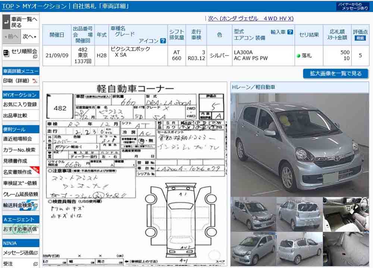Open the help icon next to アイコン
The height and width of the screenshot is (268, 373).
[x=163, y=41]
